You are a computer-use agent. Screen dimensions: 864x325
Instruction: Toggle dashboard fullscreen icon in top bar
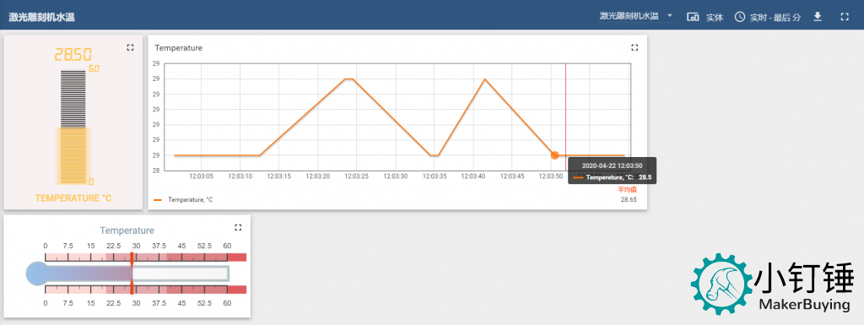(845, 17)
